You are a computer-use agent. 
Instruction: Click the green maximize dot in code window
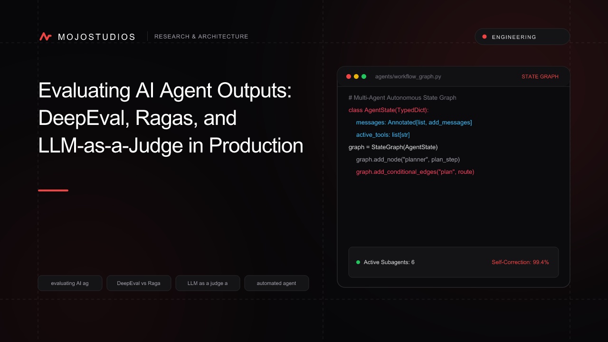[364, 76]
